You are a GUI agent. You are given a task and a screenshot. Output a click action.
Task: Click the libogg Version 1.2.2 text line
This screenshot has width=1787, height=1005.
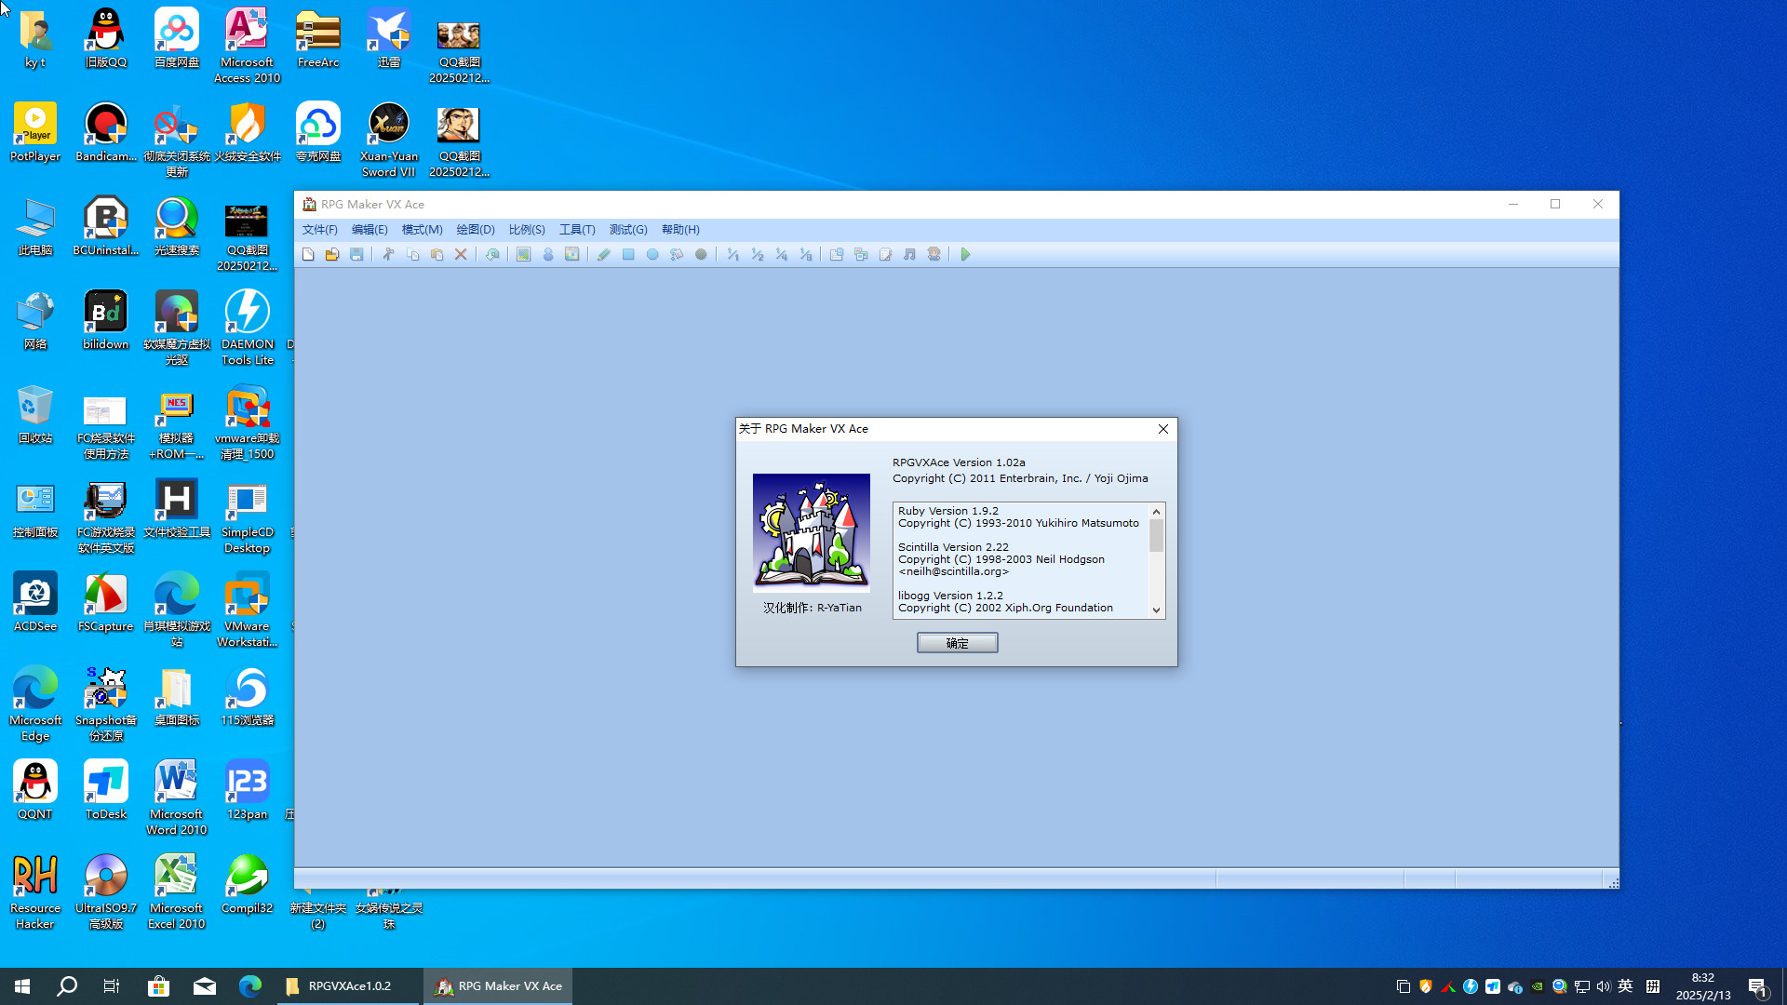tap(950, 596)
